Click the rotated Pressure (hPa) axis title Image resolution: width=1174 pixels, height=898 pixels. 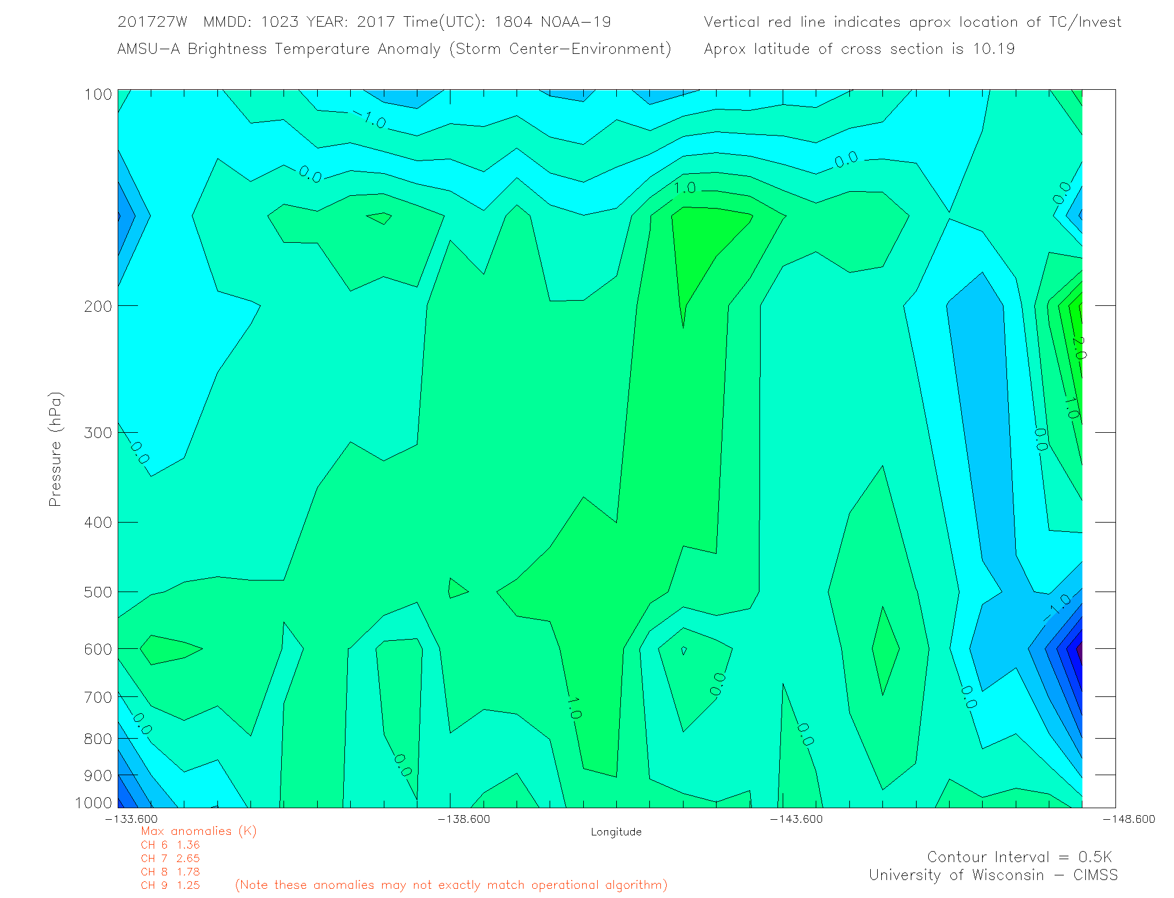pos(55,450)
